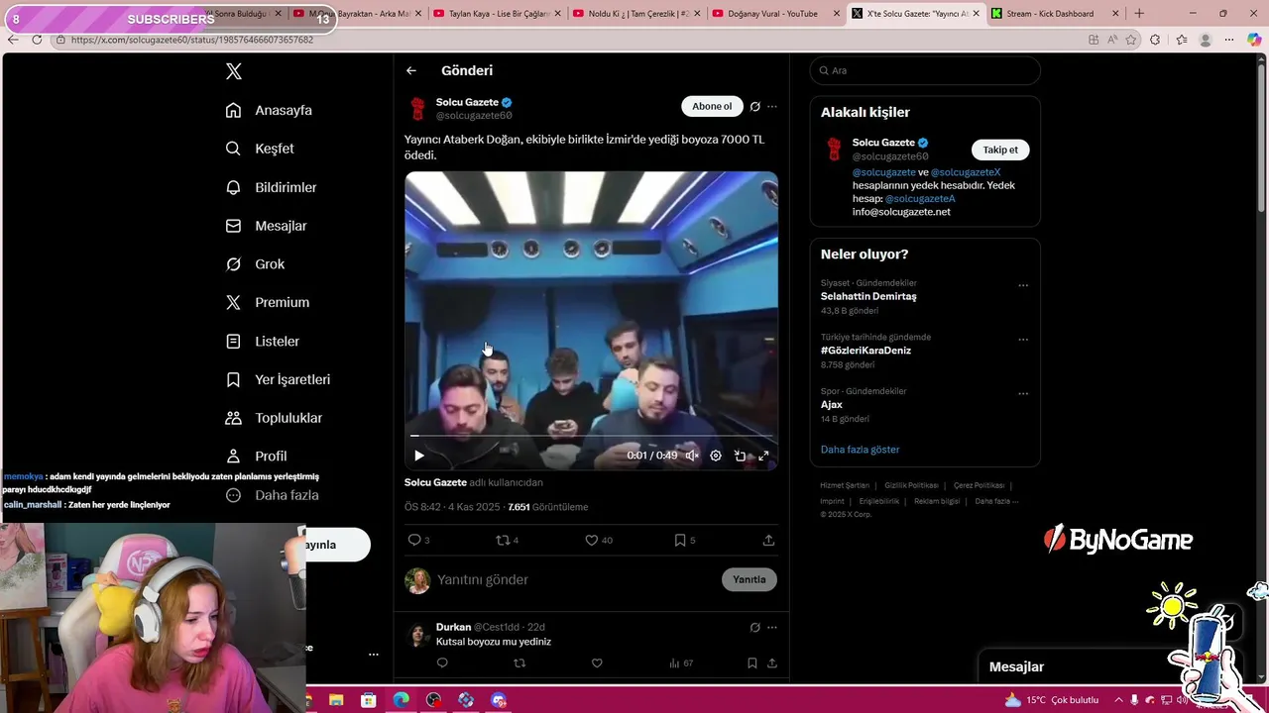Image resolution: width=1269 pixels, height=713 pixels.
Task: Subscribe with the Abone ol button
Action: [x=712, y=106]
